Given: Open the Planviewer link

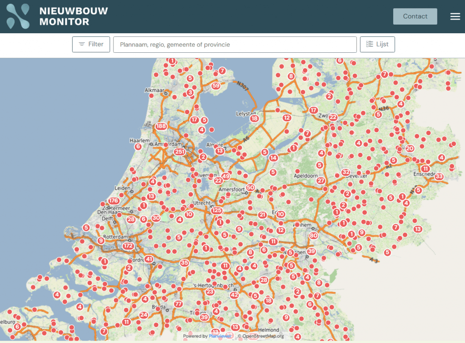Looking at the screenshot, I should 220,336.
